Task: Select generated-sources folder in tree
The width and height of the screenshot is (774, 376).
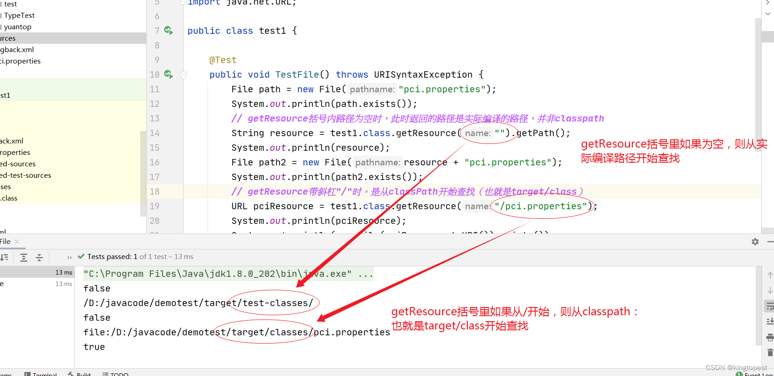Action: click(x=18, y=164)
